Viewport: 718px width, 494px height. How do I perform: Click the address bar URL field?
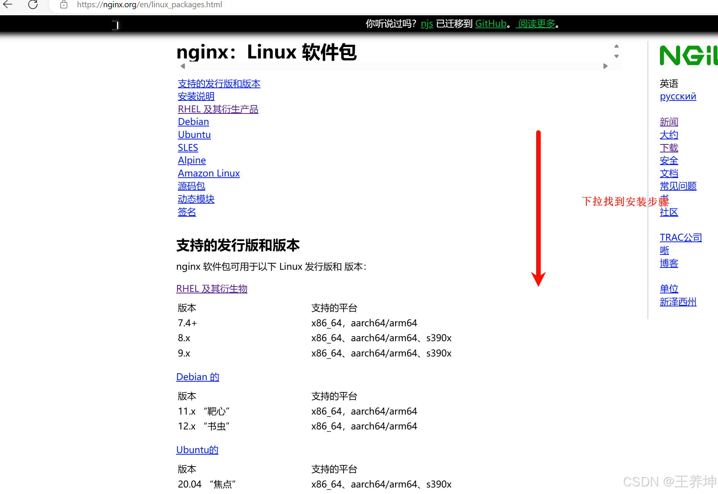tap(149, 5)
